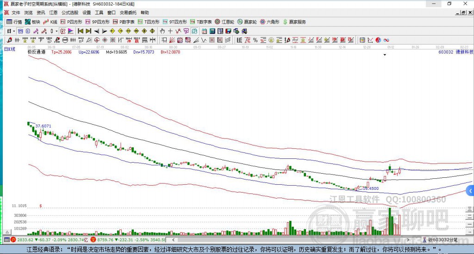Open the 公式选股 menu
The image size is (474, 254).
coord(69,12)
